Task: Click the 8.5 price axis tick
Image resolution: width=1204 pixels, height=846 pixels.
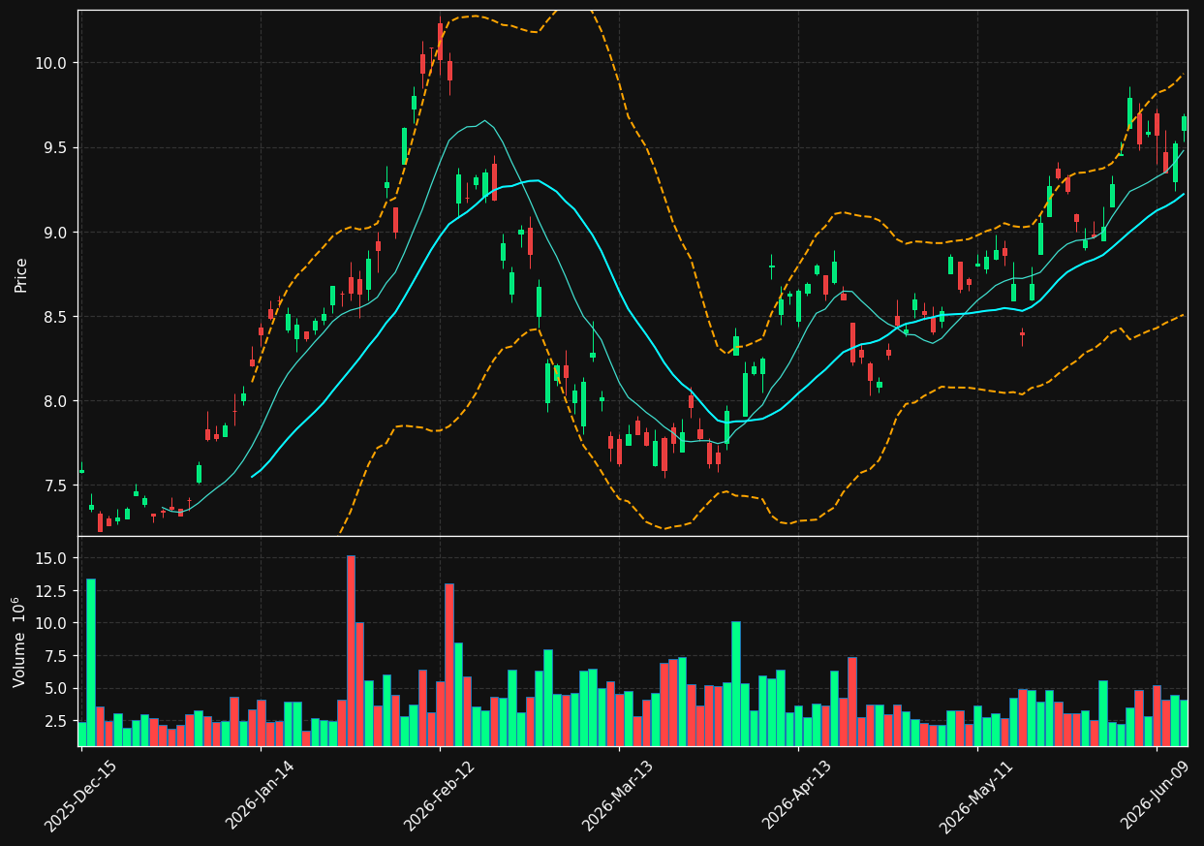Action: click(x=56, y=317)
